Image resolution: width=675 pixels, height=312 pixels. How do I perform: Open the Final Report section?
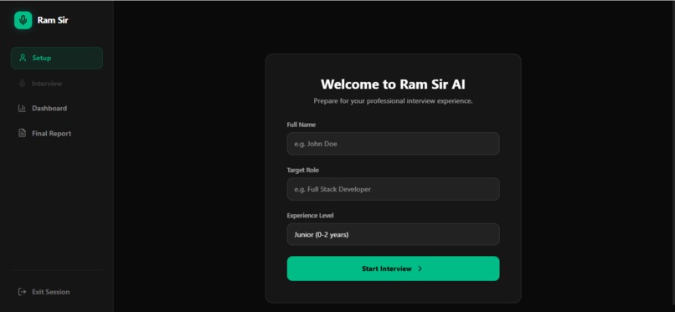tap(57, 133)
